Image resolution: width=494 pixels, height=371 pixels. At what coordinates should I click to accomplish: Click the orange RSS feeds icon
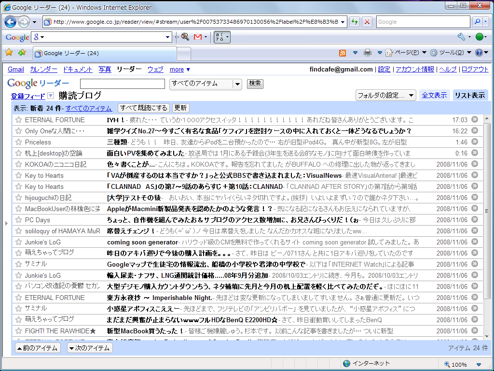pyautogui.click(x=342, y=53)
